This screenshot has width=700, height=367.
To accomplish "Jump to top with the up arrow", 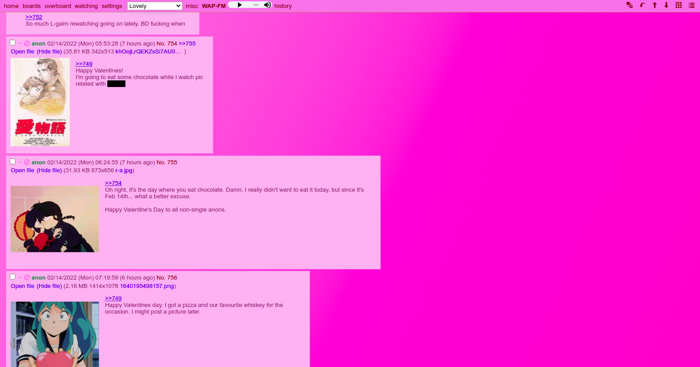I will pos(655,5).
